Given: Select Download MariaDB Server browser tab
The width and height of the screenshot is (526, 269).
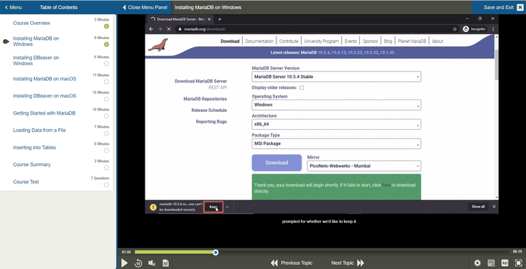Looking at the screenshot, I should click(181, 19).
